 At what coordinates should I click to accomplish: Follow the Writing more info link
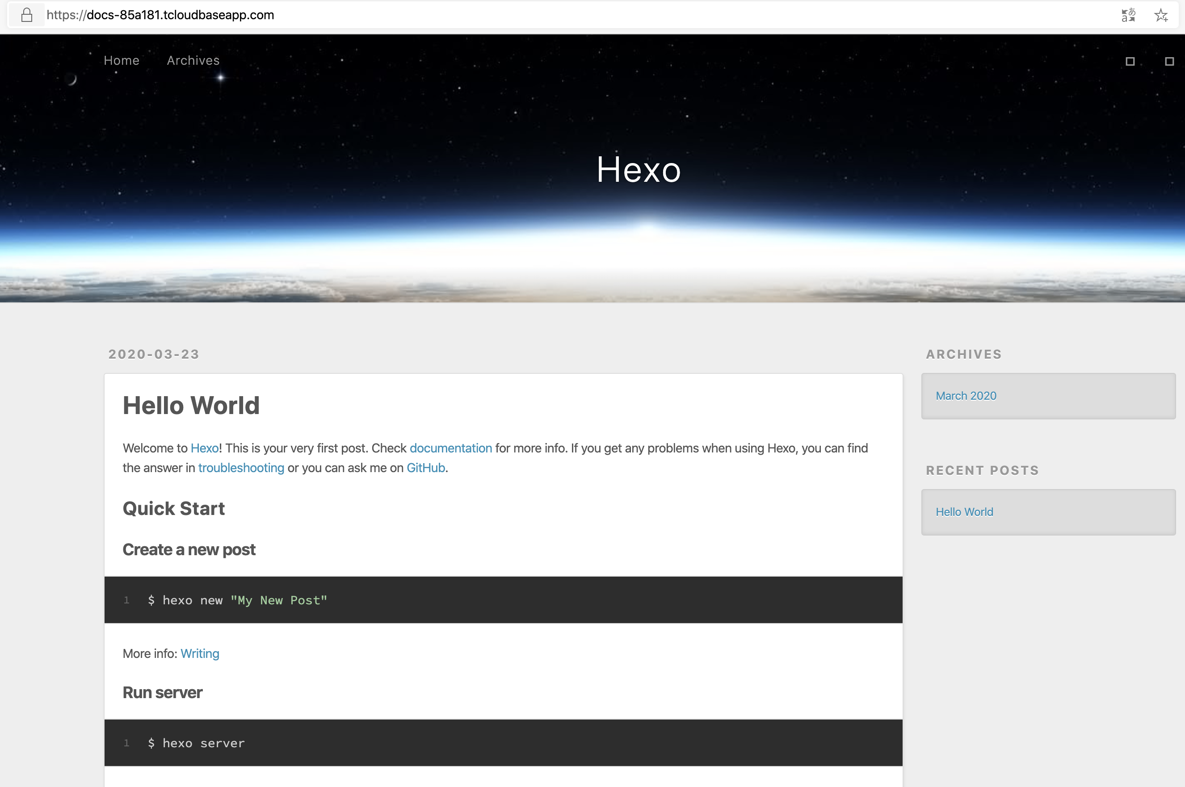click(x=200, y=653)
